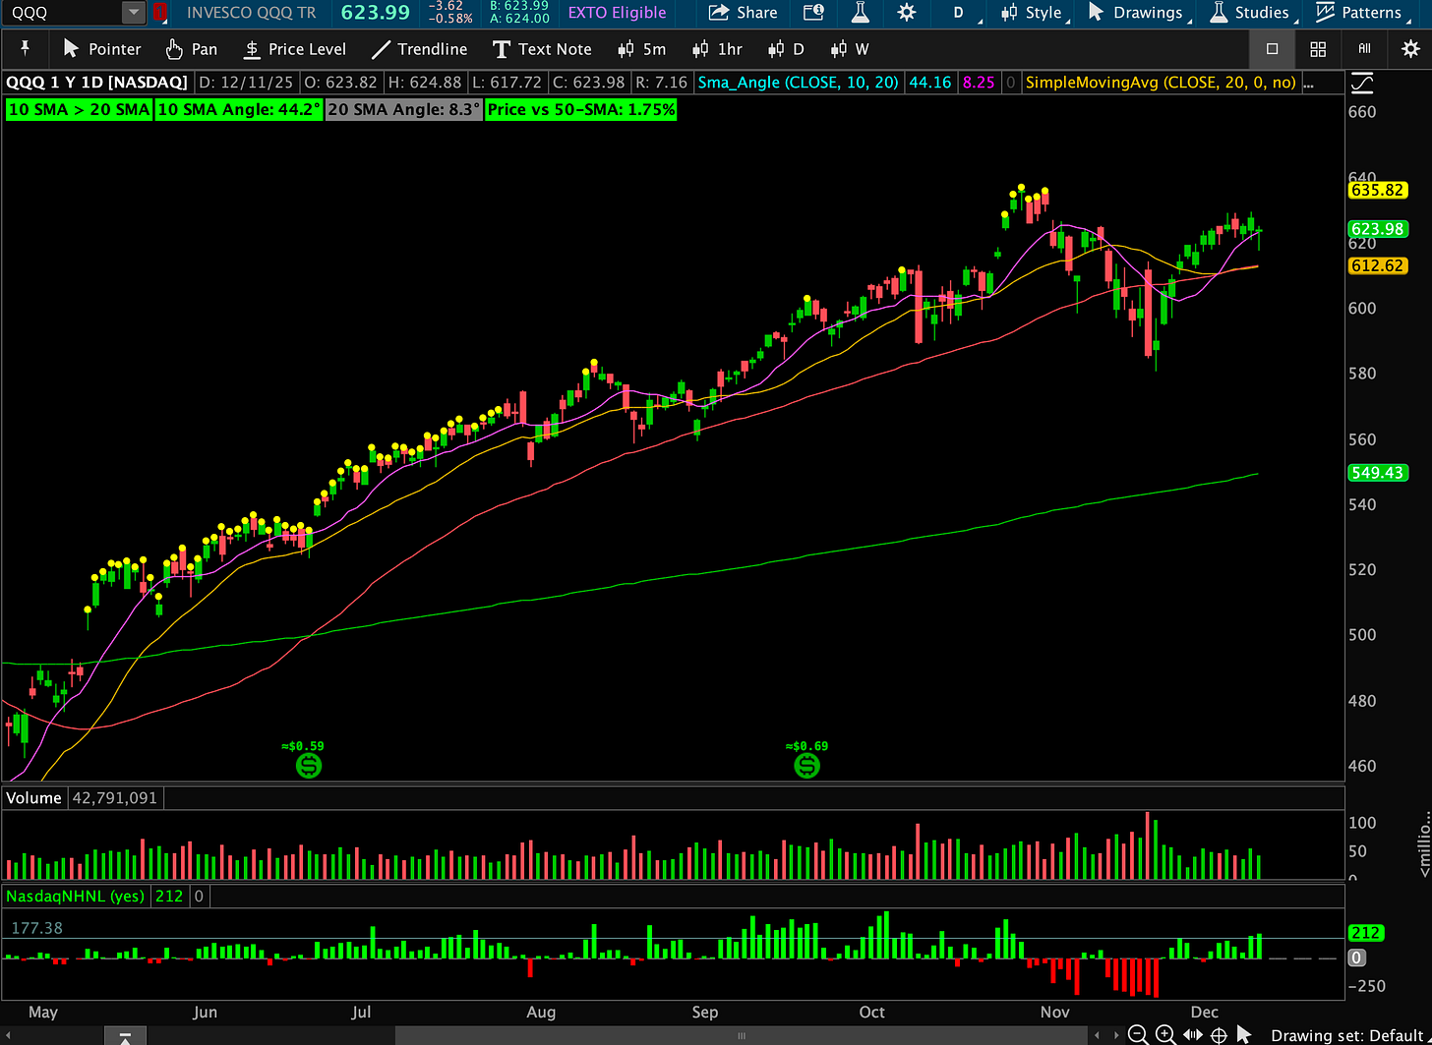Click the $0.69 dividend marker icon
Image resolution: width=1432 pixels, height=1045 pixels.
point(806,765)
